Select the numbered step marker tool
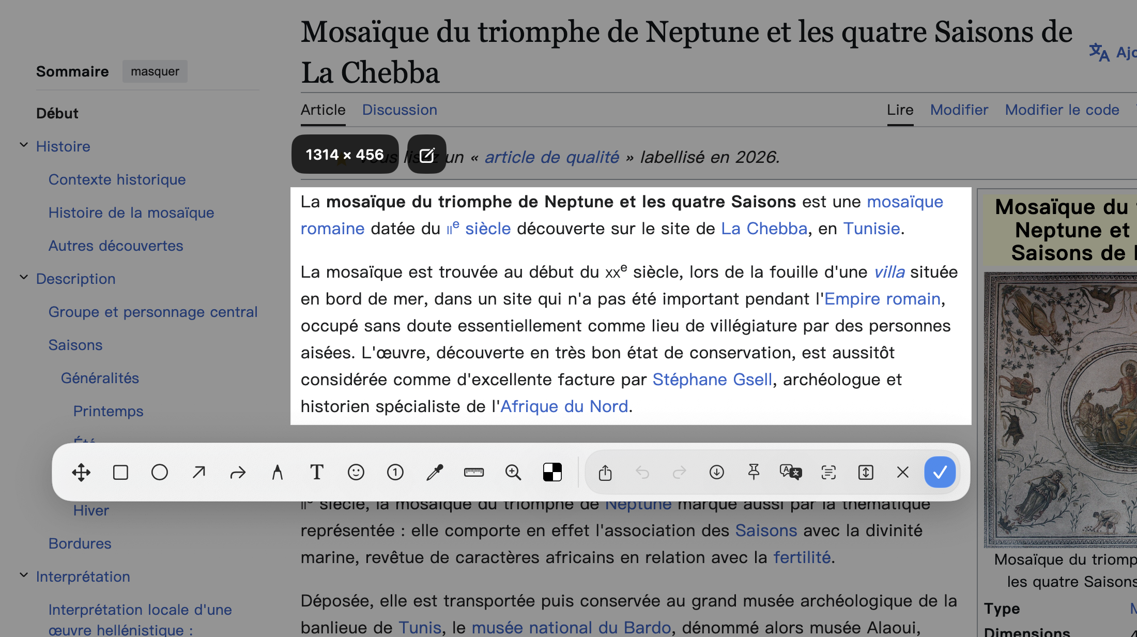Image resolution: width=1137 pixels, height=637 pixels. pos(395,472)
